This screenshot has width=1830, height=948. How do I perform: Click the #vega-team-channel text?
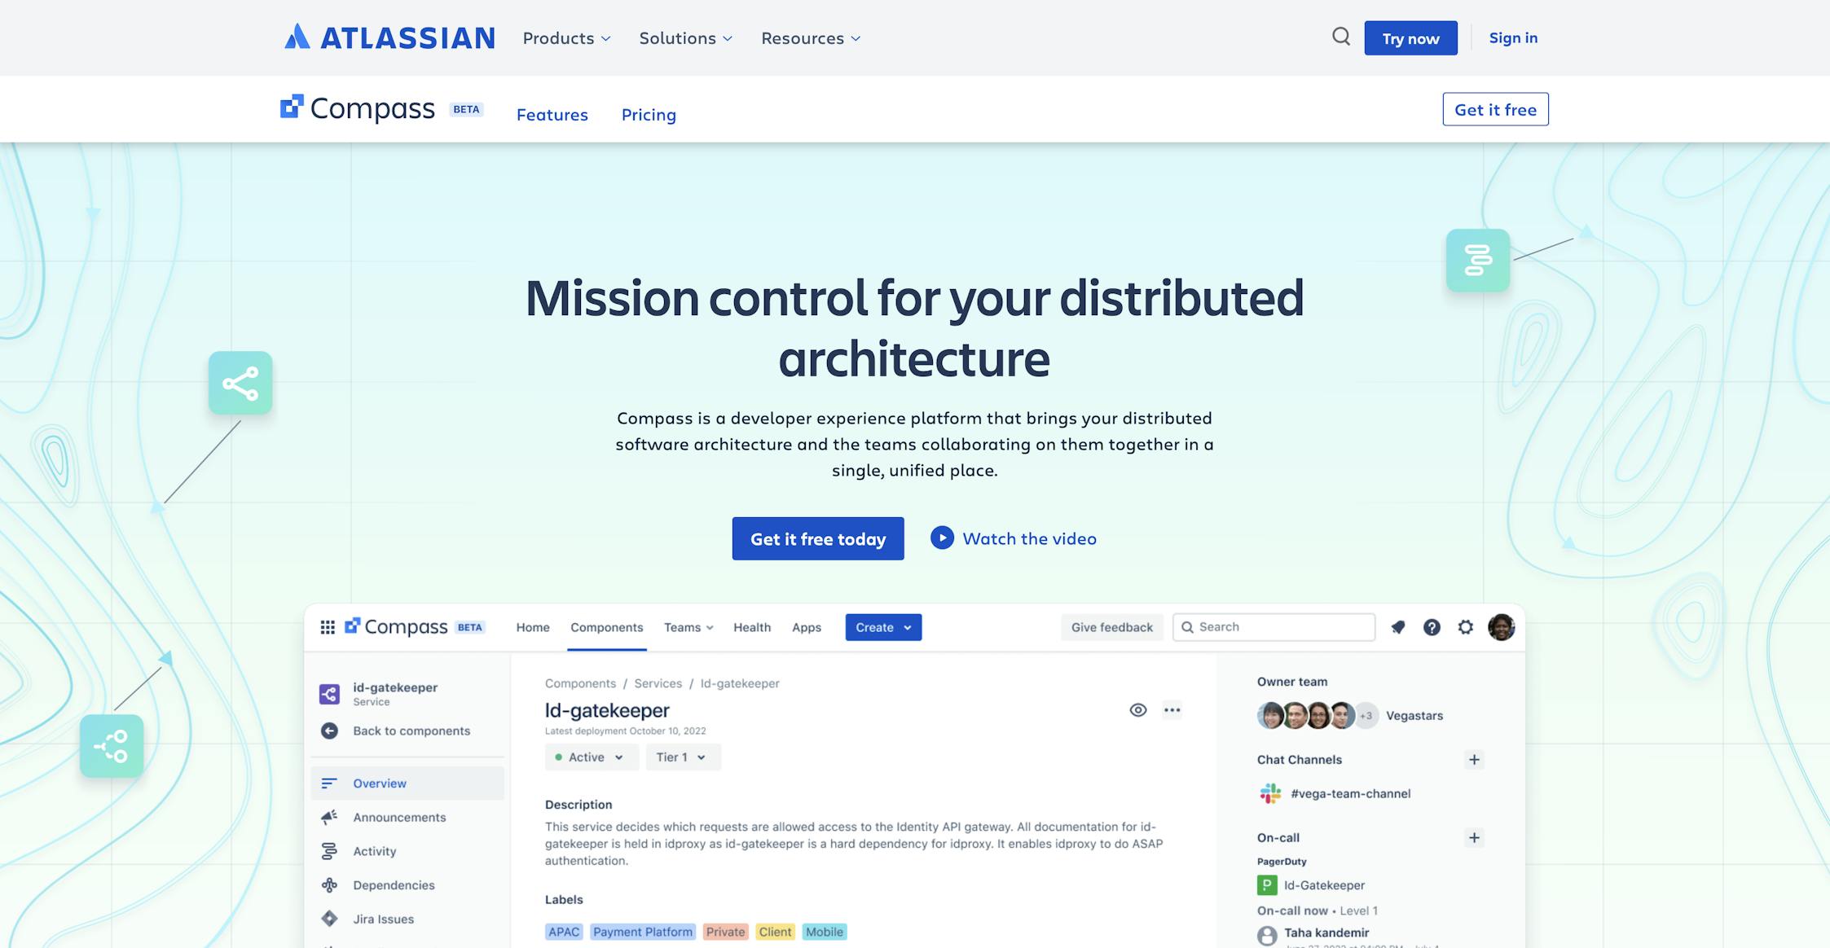pyautogui.click(x=1351, y=793)
